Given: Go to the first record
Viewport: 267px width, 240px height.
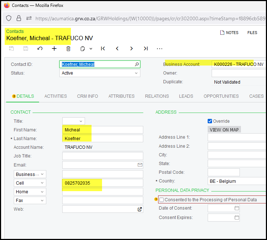Looking at the screenshot, I should tap(103, 49).
